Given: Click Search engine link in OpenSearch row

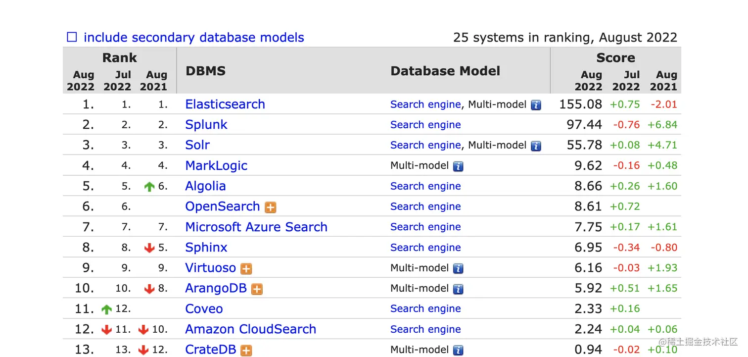Looking at the screenshot, I should click(425, 206).
